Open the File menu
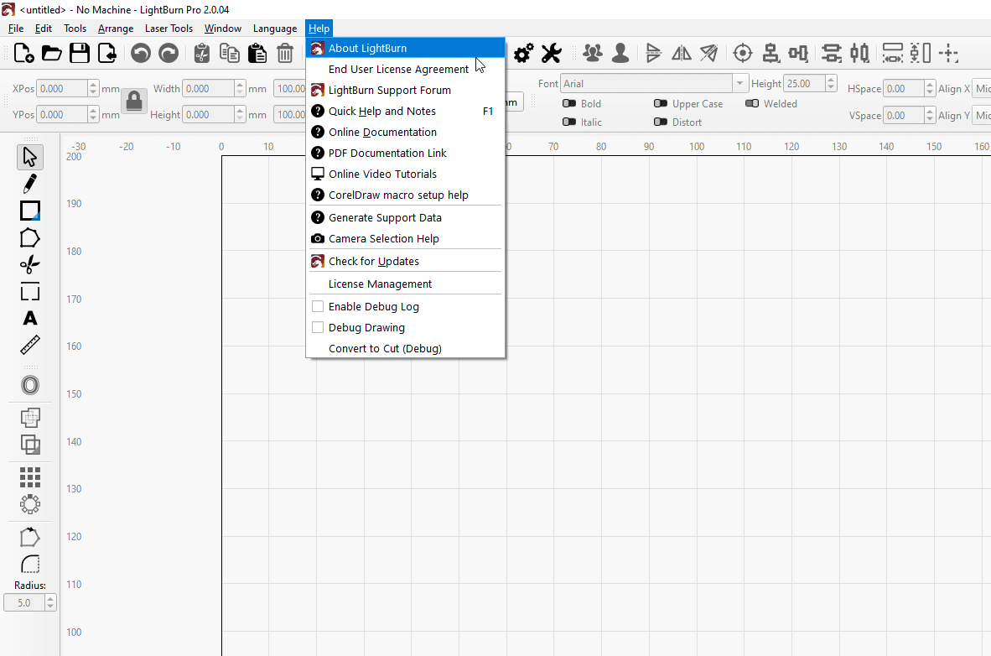Image resolution: width=991 pixels, height=656 pixels. click(16, 29)
